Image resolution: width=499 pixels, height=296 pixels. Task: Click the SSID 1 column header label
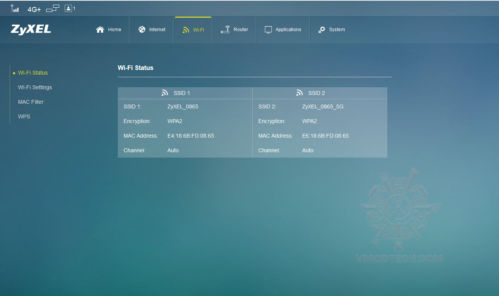[182, 93]
